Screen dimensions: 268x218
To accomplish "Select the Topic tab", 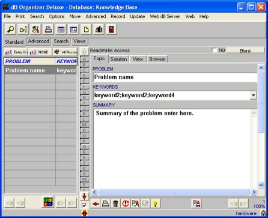I will (x=99, y=58).
